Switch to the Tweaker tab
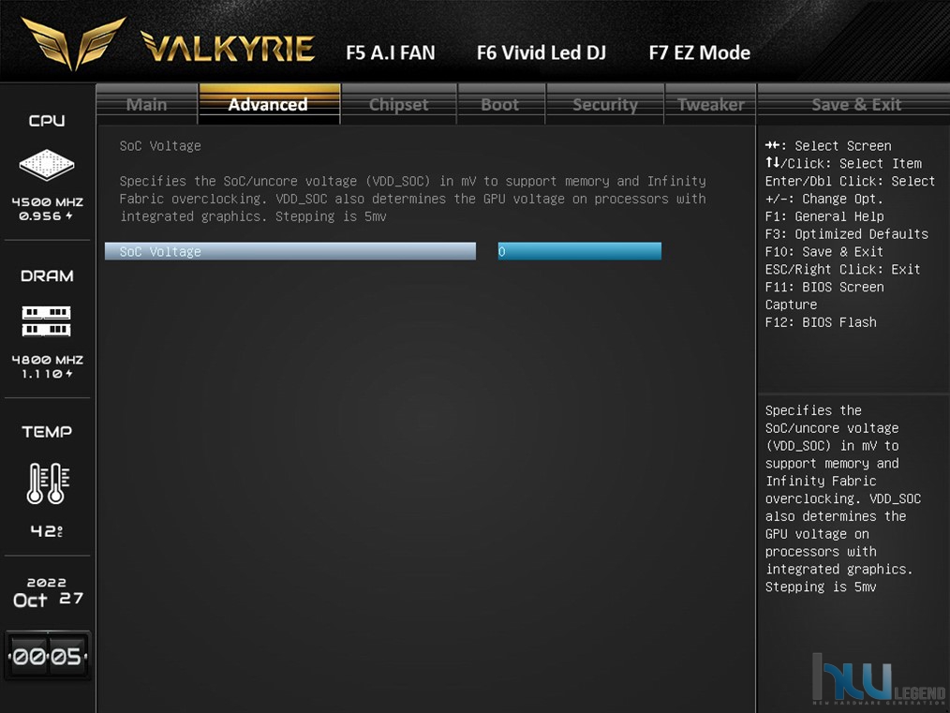950x713 pixels. (711, 105)
